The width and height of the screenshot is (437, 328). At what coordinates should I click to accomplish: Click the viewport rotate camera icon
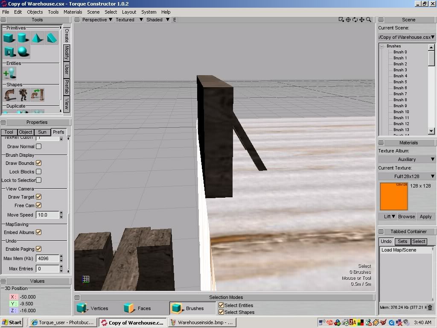(355, 20)
